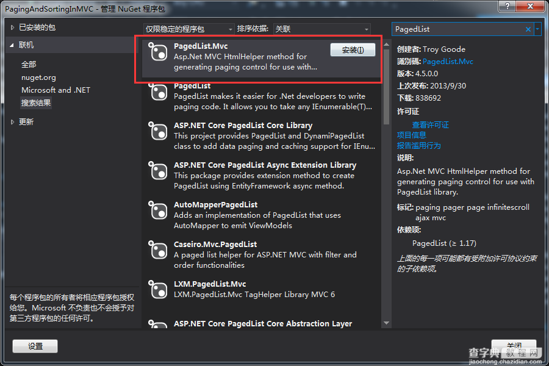The width and height of the screenshot is (549, 366).
Task: Open the search box history dropdown arrow
Action: click(x=537, y=29)
